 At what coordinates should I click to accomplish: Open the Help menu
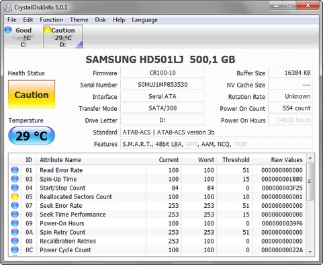coord(119,20)
